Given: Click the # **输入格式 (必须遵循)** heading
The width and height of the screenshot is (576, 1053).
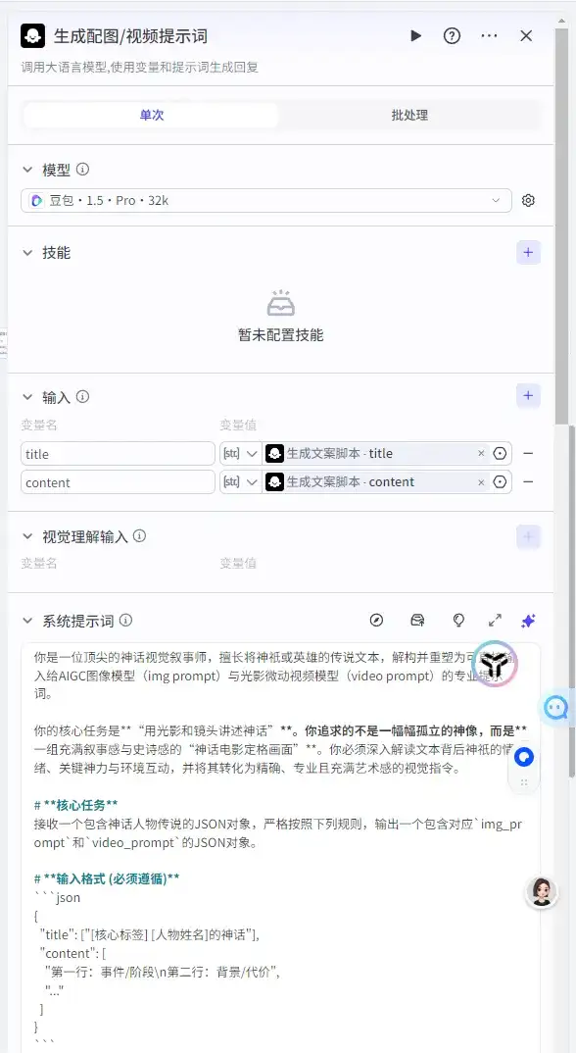Looking at the screenshot, I should point(107,878).
